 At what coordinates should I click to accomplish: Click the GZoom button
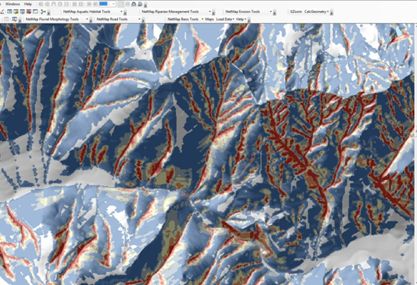pyautogui.click(x=296, y=11)
